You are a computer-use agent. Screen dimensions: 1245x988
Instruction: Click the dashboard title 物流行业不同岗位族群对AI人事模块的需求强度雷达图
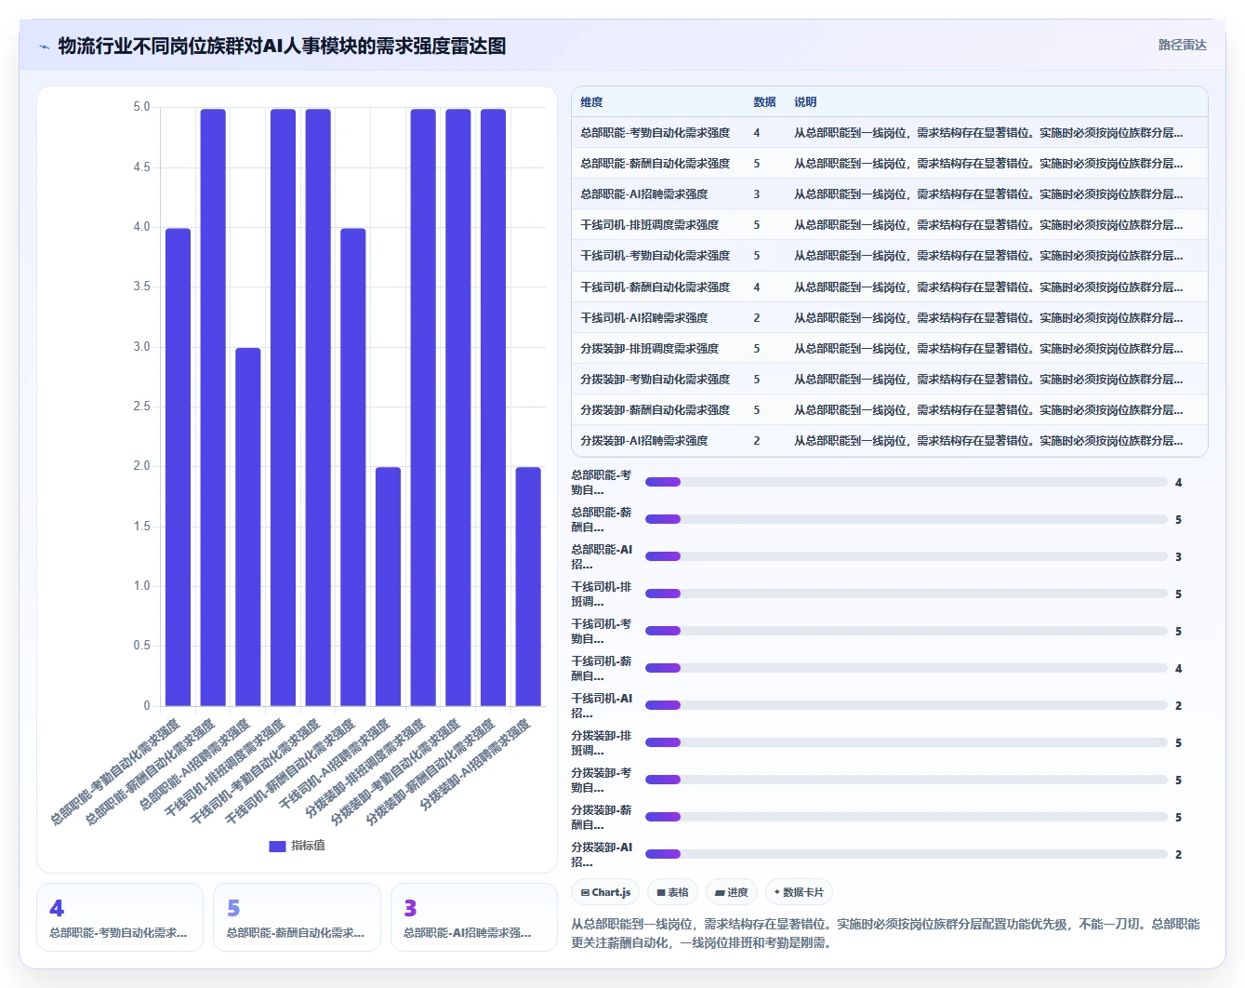(x=283, y=47)
